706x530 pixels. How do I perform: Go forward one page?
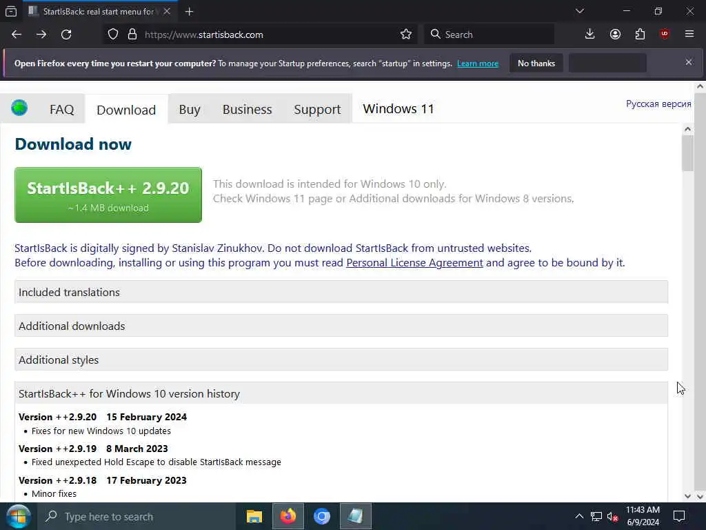pos(41,35)
